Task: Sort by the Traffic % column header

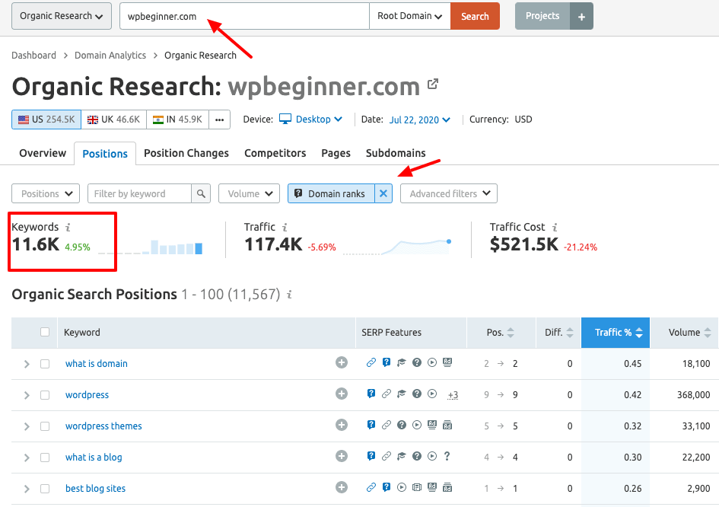Action: (x=616, y=333)
